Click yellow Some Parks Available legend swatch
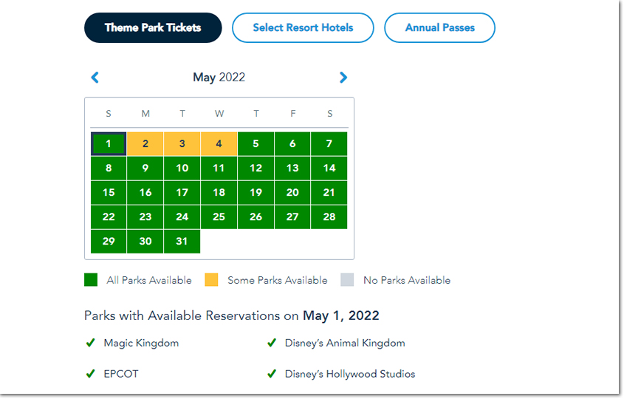This screenshot has height=399, width=624. click(x=211, y=280)
